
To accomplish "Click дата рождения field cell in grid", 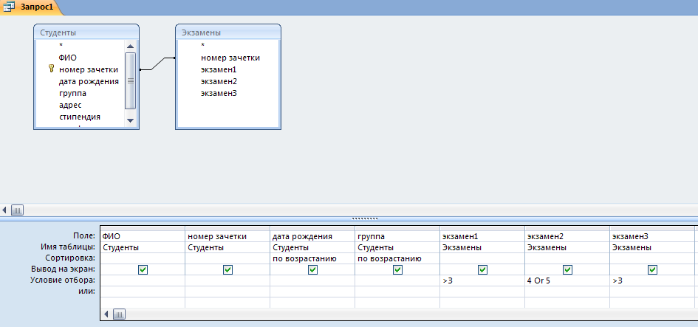I will point(312,236).
